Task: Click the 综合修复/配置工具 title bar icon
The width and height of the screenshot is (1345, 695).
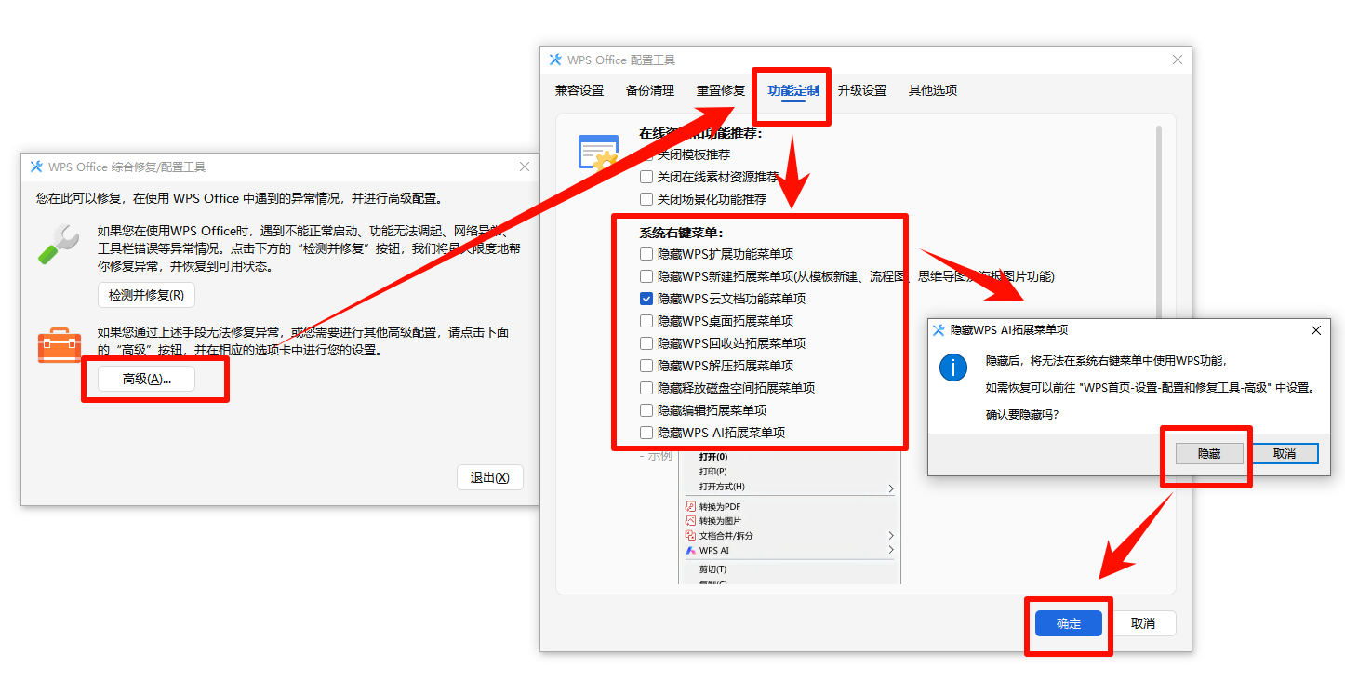Action: (36, 167)
